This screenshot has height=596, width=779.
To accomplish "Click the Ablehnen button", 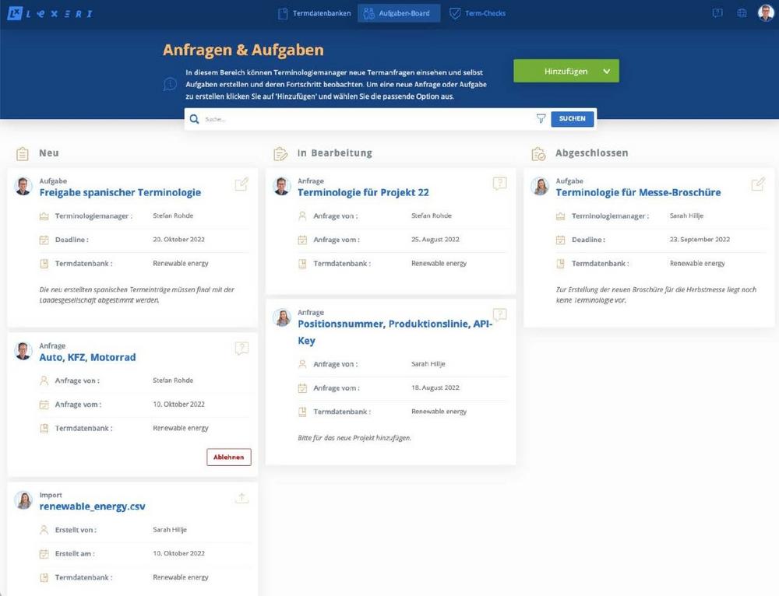I will pyautogui.click(x=229, y=458).
